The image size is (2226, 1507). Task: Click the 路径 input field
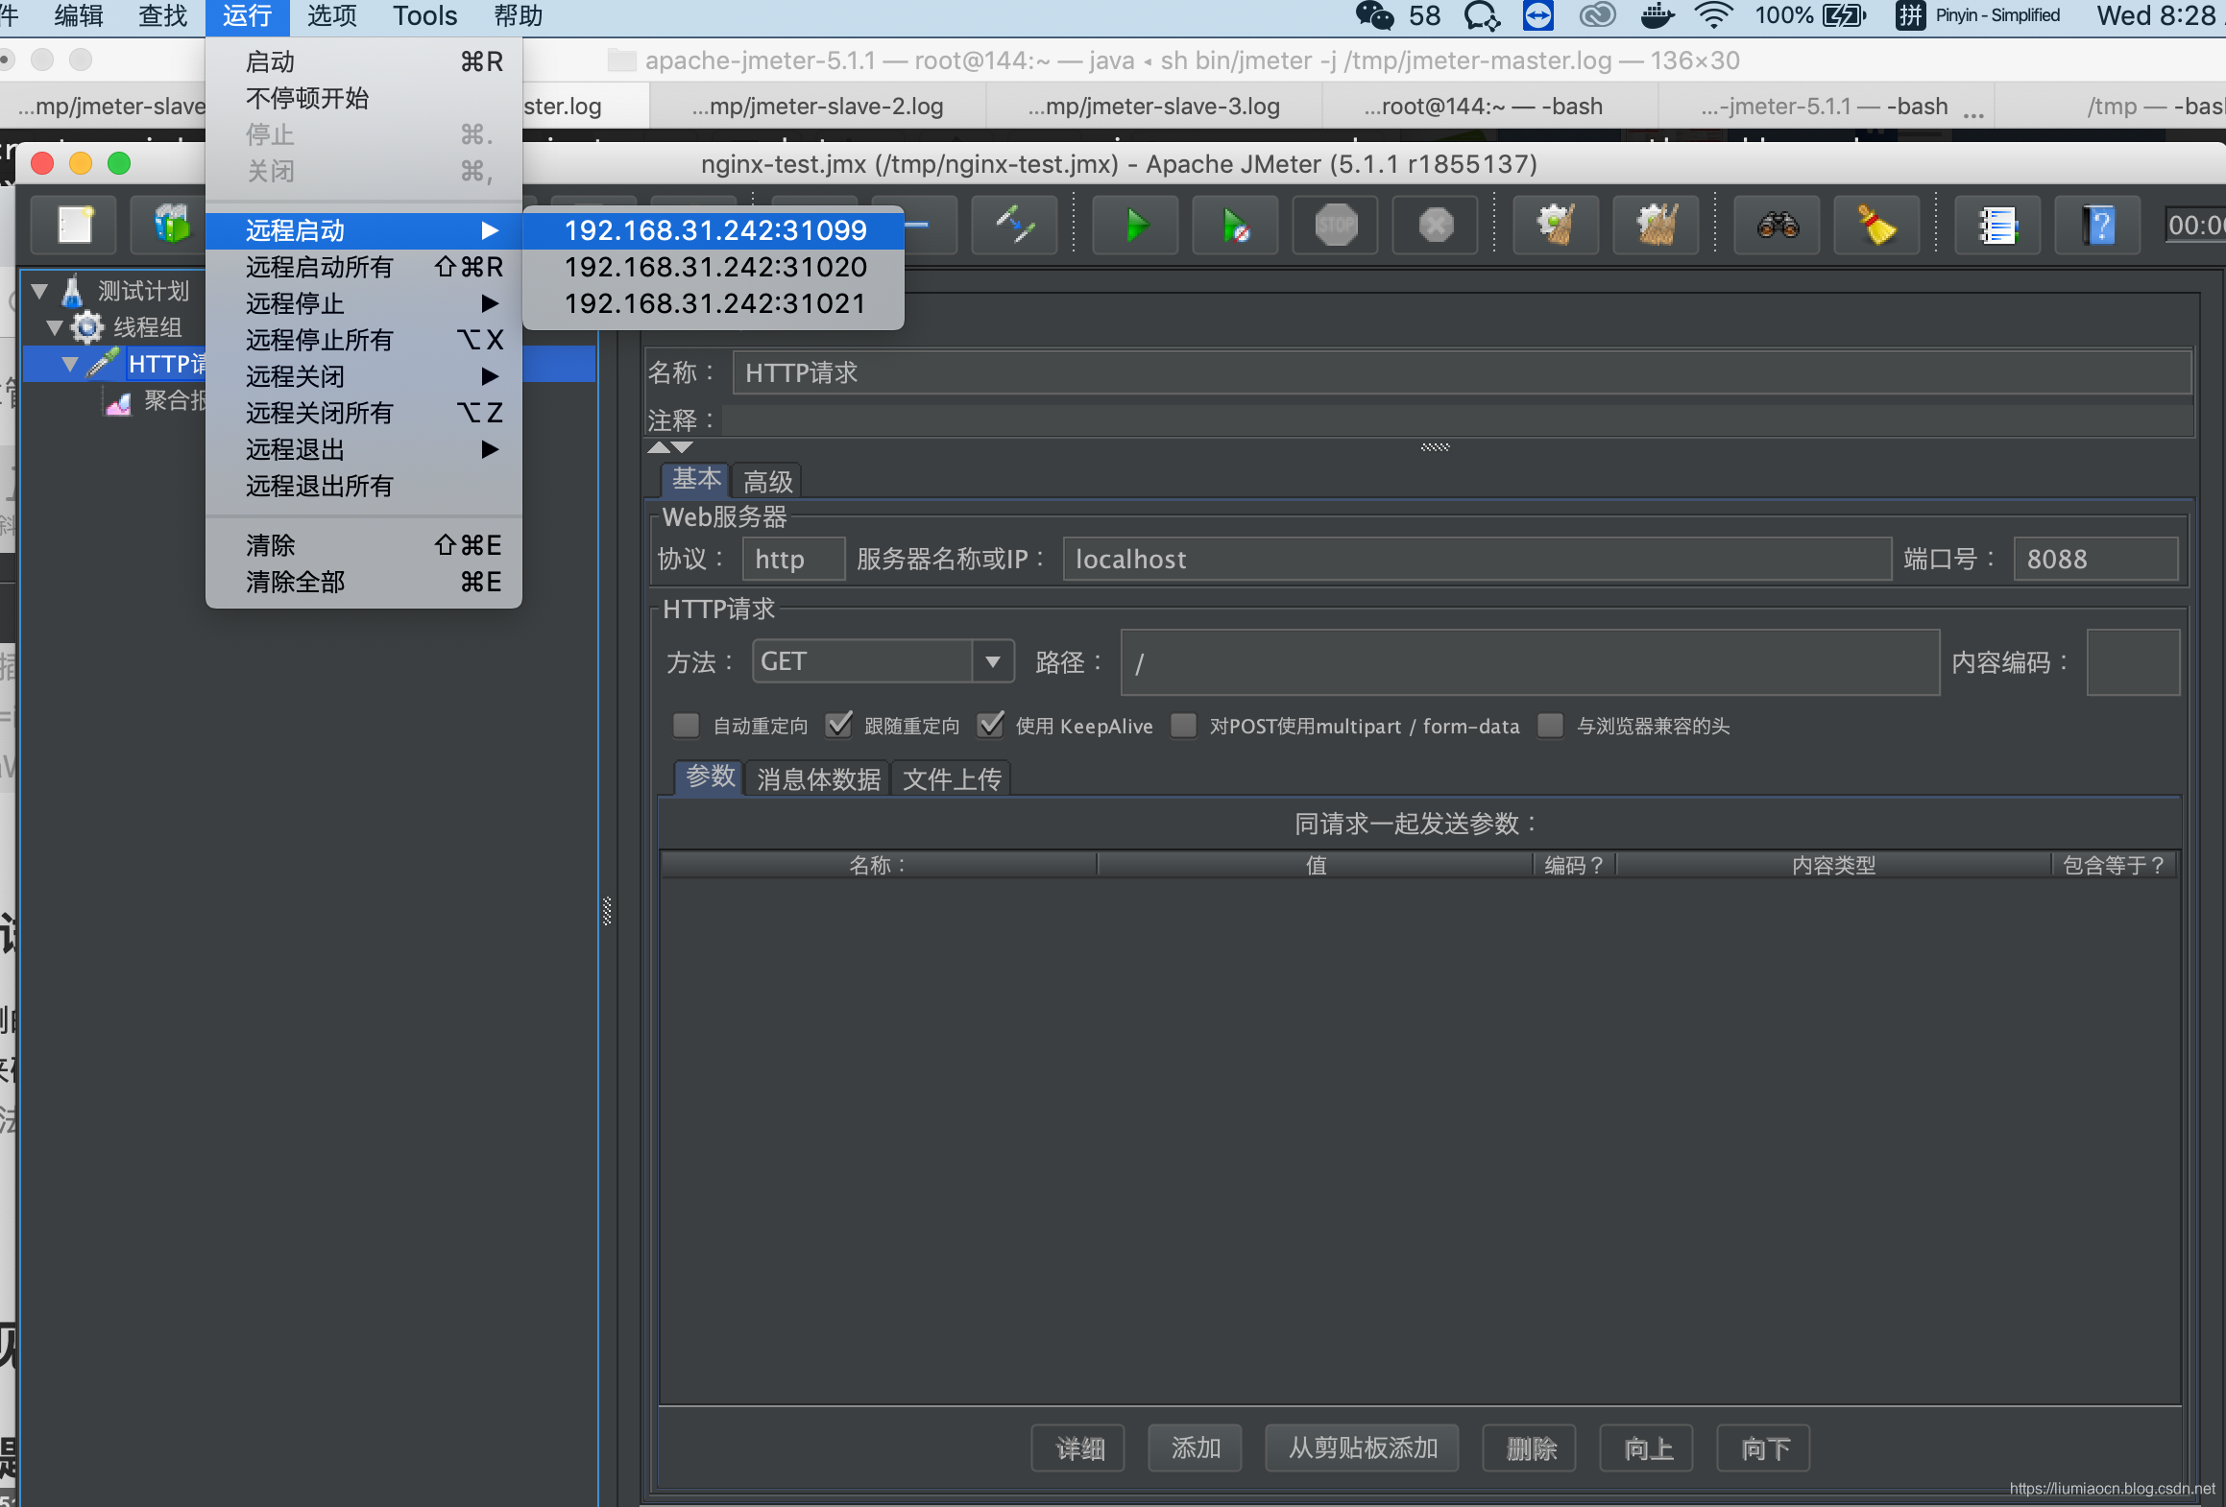(x=1531, y=662)
